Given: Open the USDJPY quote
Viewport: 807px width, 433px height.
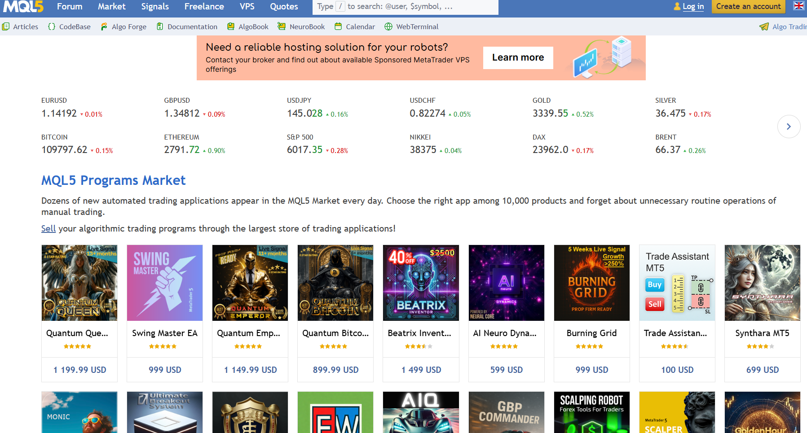Looking at the screenshot, I should coord(318,108).
